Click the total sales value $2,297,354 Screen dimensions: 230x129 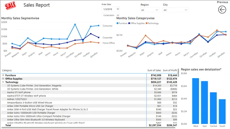pos(155,125)
